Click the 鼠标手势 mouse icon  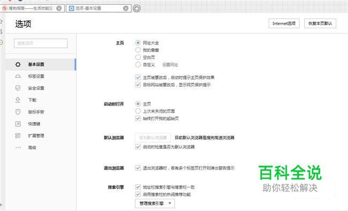tap(18, 112)
